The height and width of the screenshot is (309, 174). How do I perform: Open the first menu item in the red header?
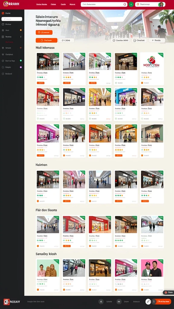[x=41, y=4]
